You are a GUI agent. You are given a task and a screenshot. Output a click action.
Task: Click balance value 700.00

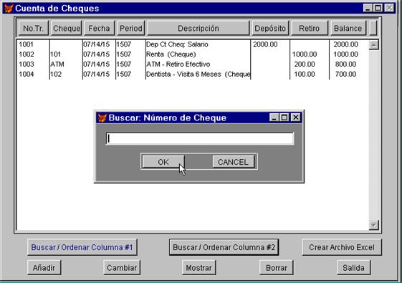click(x=345, y=75)
